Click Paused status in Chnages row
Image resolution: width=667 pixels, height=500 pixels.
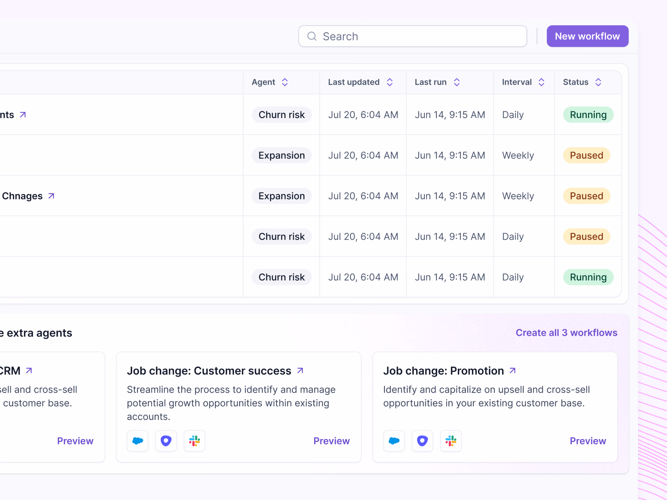(587, 196)
